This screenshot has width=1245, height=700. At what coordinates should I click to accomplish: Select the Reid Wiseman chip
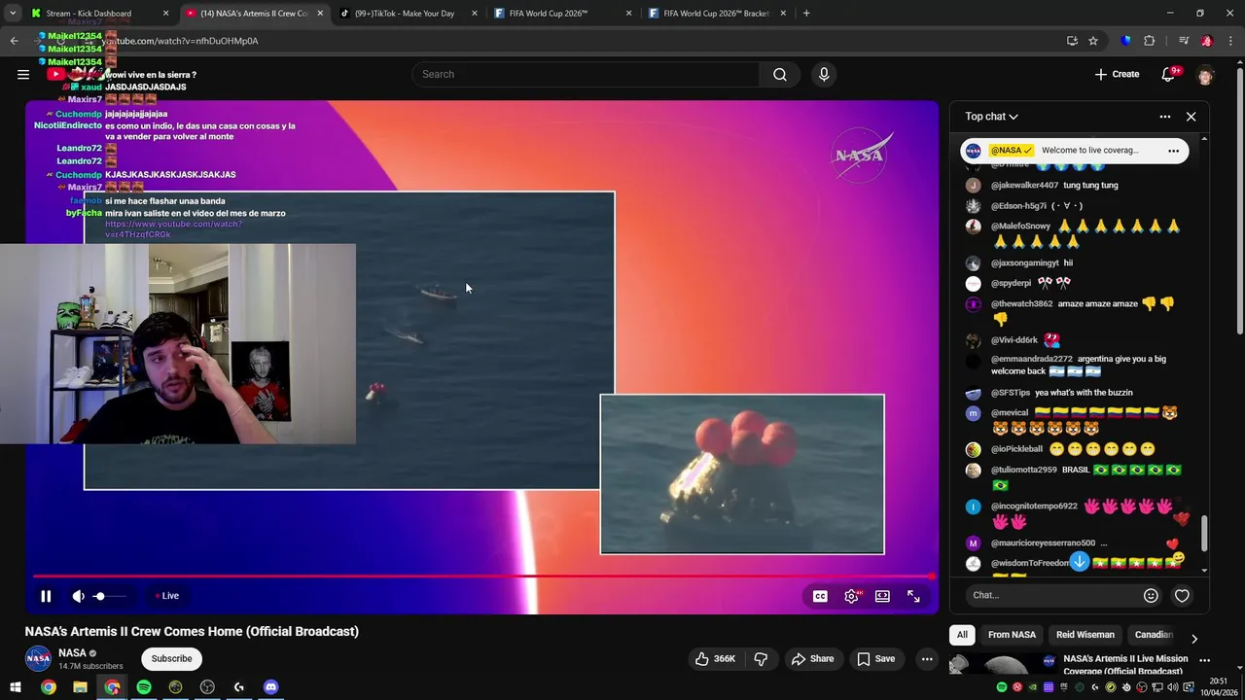pyautogui.click(x=1085, y=635)
